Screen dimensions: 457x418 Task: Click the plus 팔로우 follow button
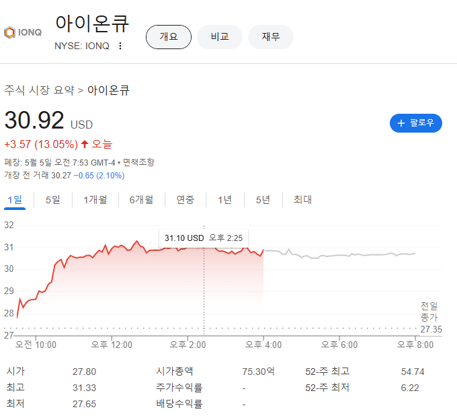click(x=415, y=123)
